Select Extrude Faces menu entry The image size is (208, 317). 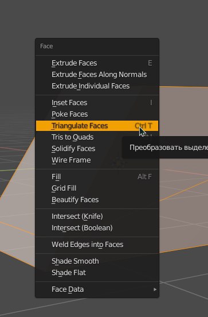point(97,63)
